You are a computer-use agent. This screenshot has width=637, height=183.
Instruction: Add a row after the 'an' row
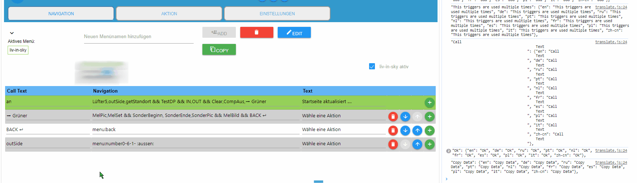[430, 102]
